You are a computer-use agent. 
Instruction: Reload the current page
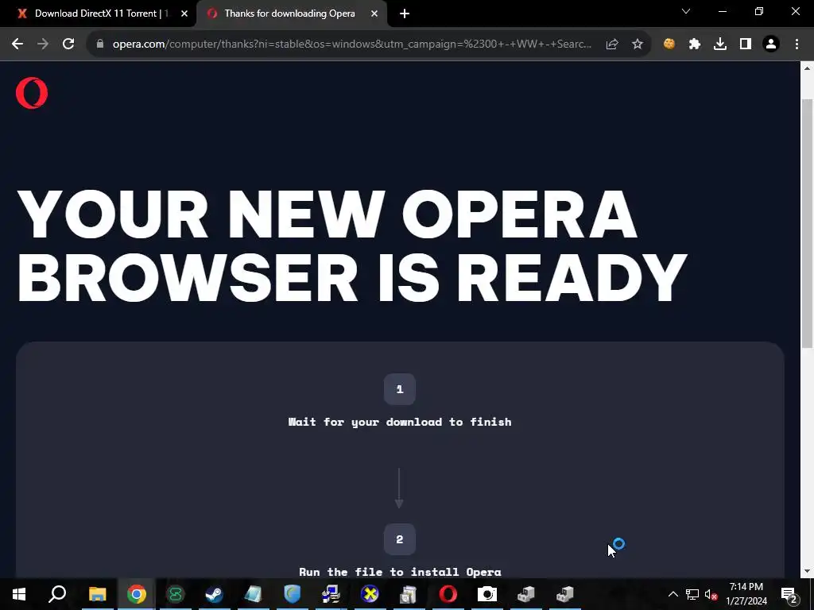tap(68, 44)
